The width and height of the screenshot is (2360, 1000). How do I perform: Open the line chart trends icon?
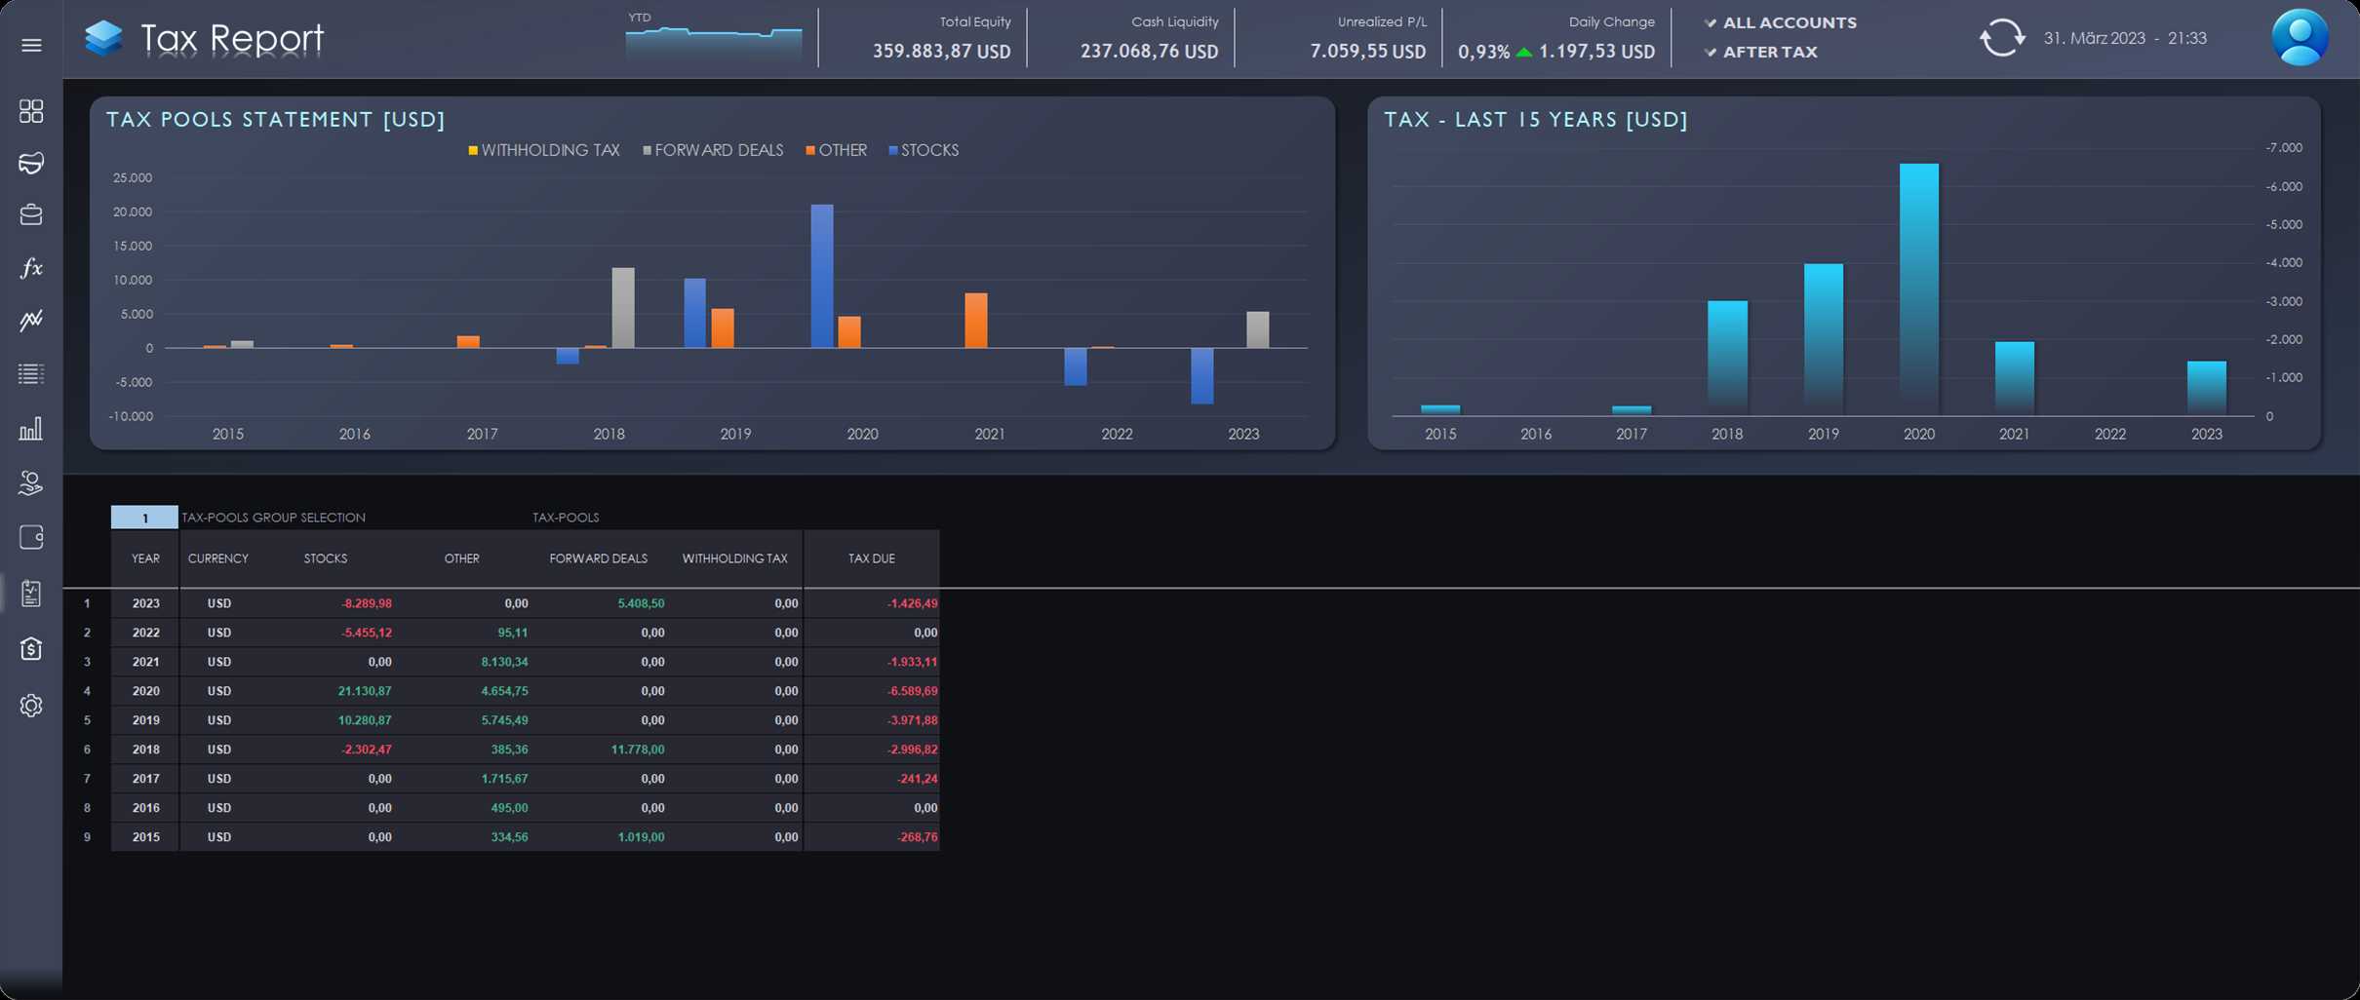[x=31, y=321]
